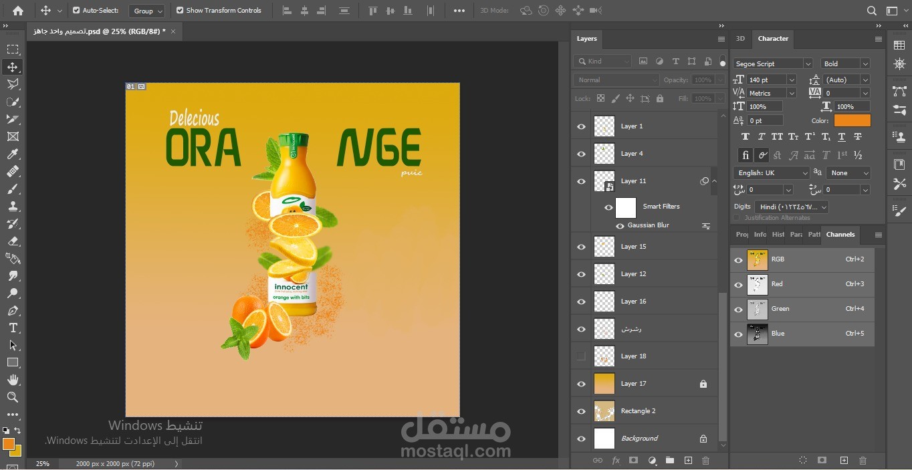Select the Channels panel tab
This screenshot has height=470, width=912.
tap(840, 235)
